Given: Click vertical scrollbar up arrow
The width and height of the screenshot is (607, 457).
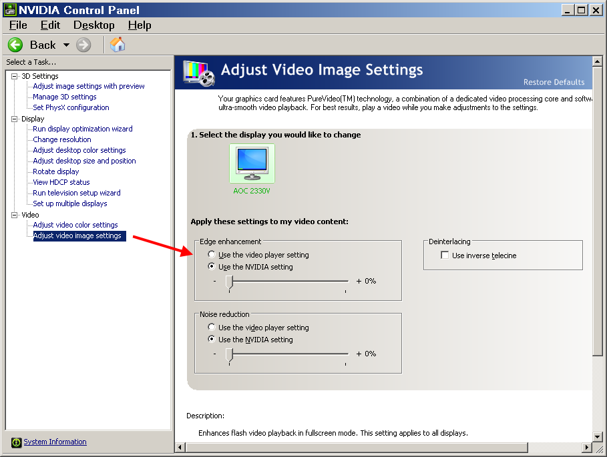Looking at the screenshot, I should tap(598, 61).
